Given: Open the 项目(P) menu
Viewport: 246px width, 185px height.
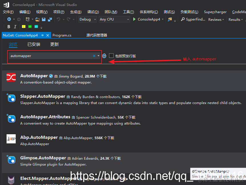Looking at the screenshot, I should click(59, 12).
